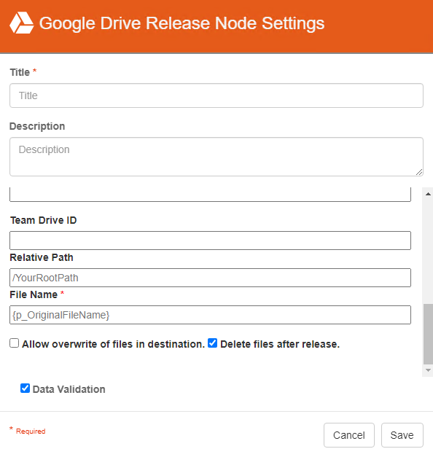Enable overwrite of files in destination
The image size is (433, 457).
click(15, 343)
